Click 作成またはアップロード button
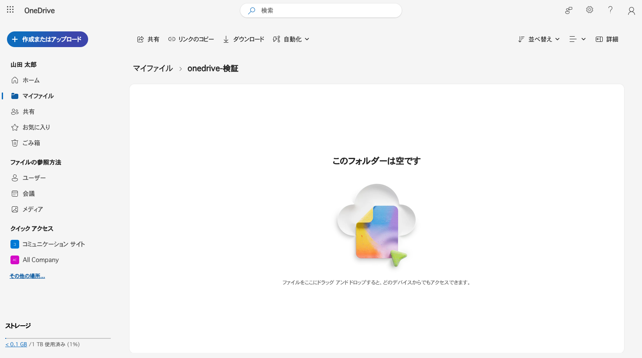The height and width of the screenshot is (358, 642). 48,39
